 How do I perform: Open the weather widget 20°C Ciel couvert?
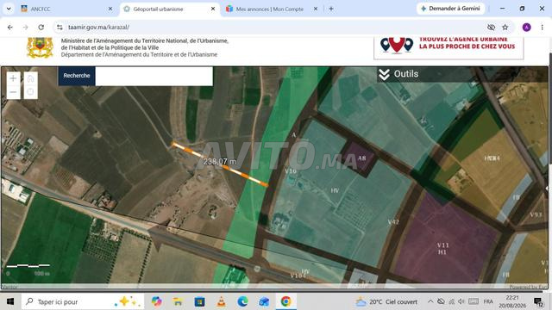coord(386,301)
